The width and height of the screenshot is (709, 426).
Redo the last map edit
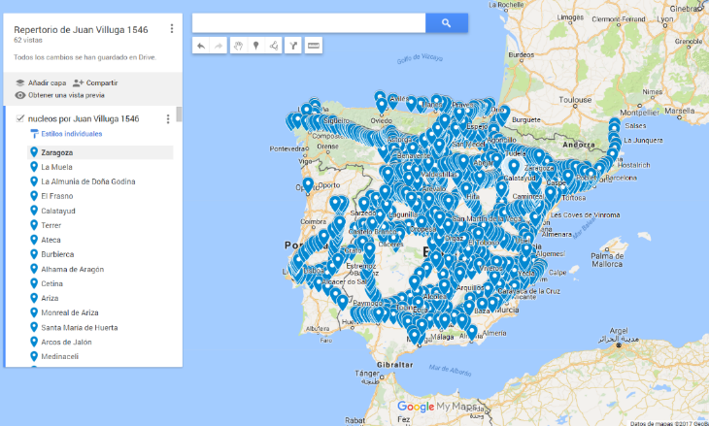pos(219,46)
